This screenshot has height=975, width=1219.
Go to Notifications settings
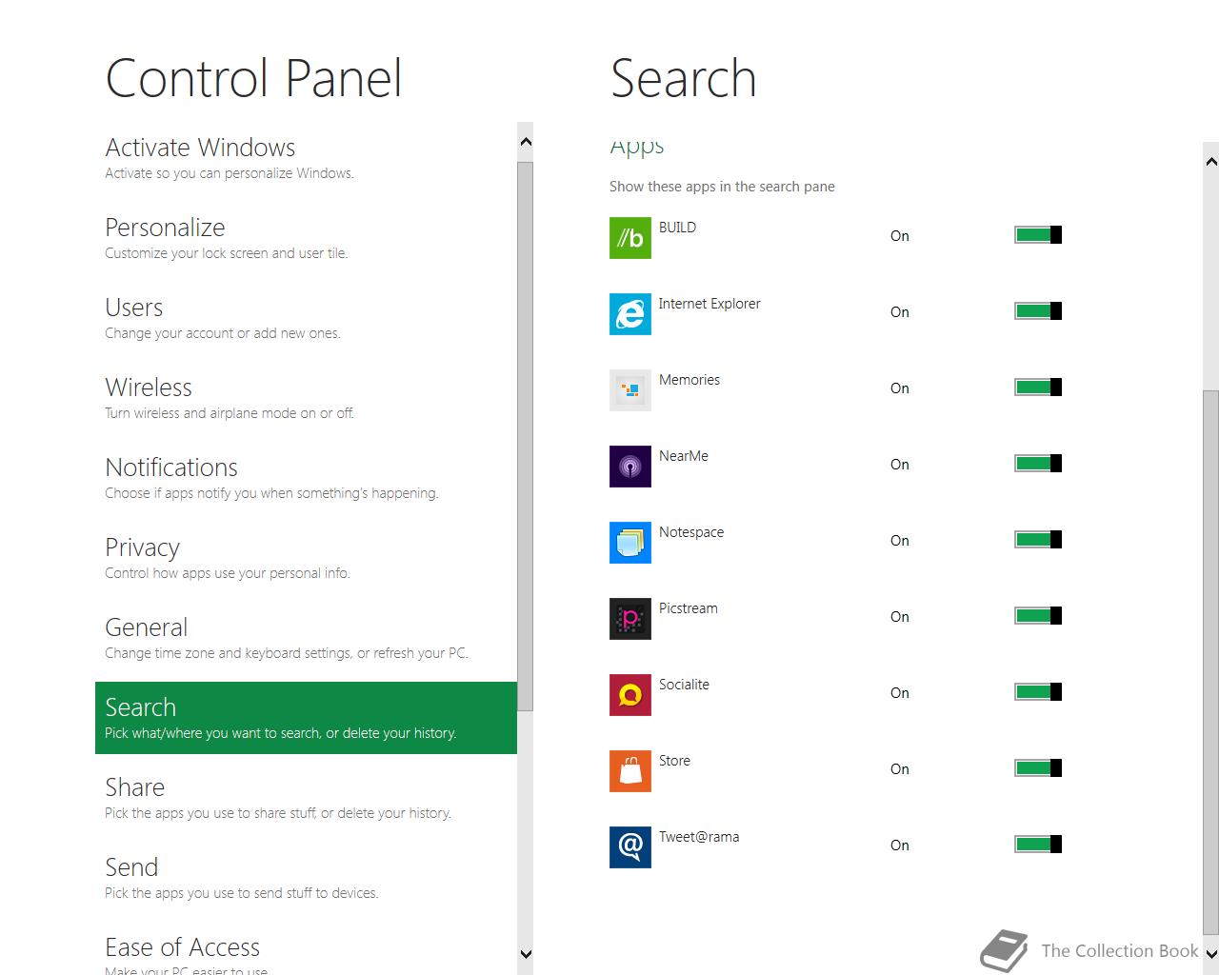(306, 478)
